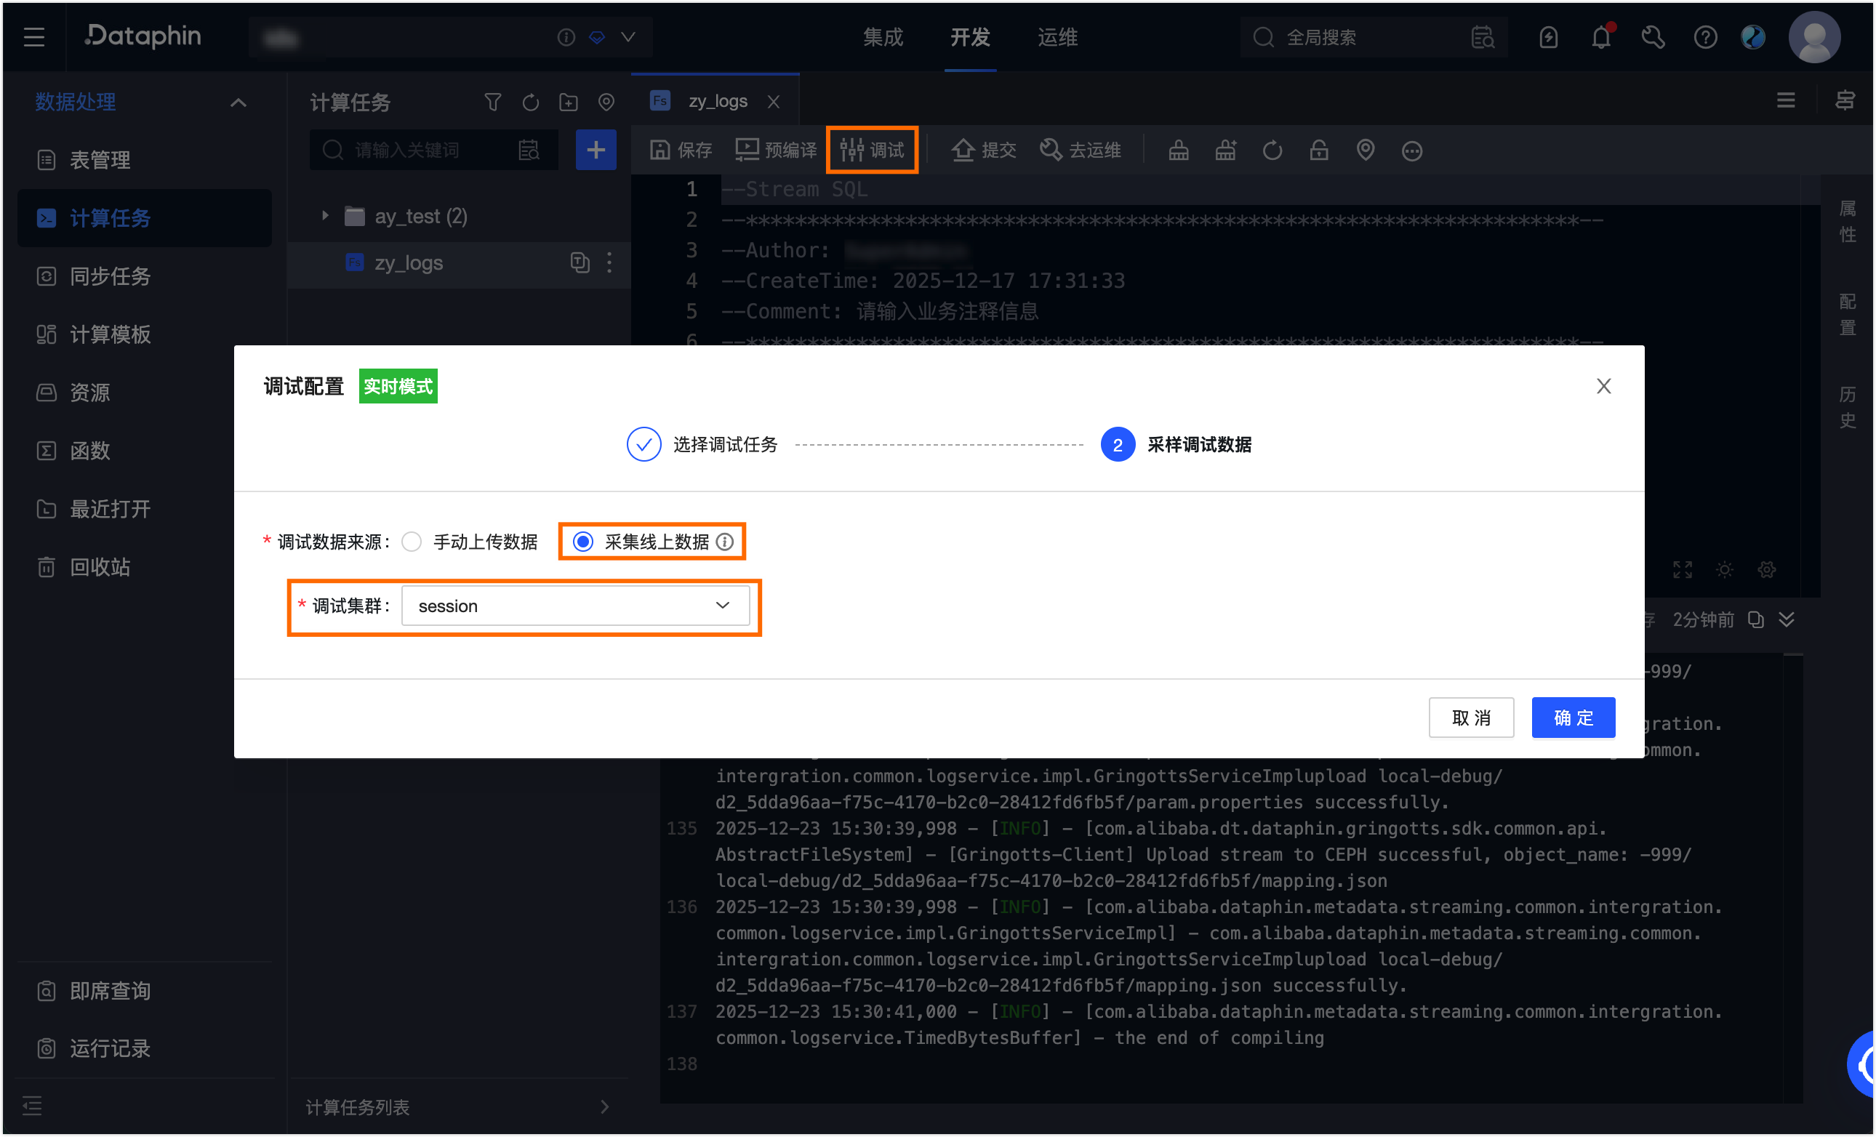Open the debug cluster session dropdown
Viewport: 1876px width, 1137px height.
click(575, 606)
